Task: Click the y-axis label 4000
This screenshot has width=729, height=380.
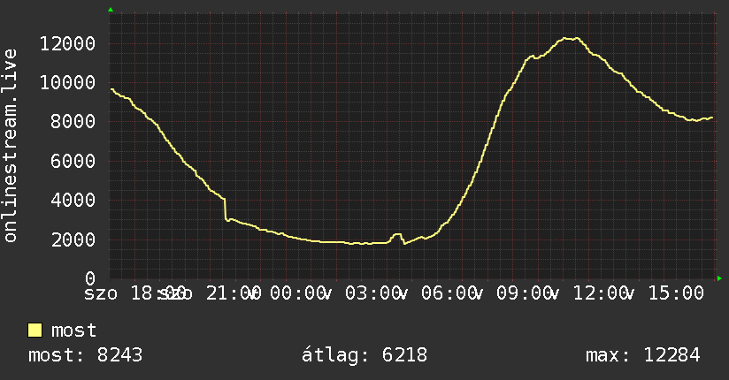Action: point(73,201)
